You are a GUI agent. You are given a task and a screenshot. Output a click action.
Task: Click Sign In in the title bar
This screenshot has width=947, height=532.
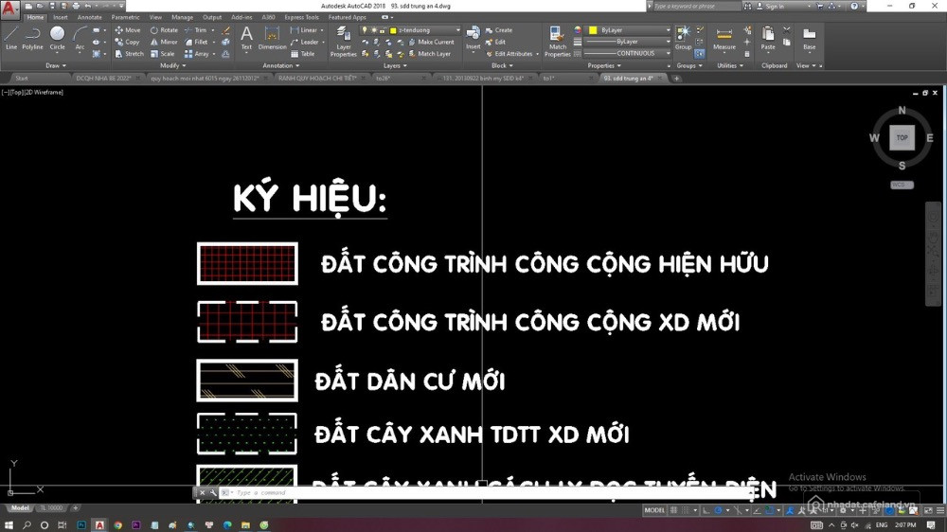pos(777,6)
